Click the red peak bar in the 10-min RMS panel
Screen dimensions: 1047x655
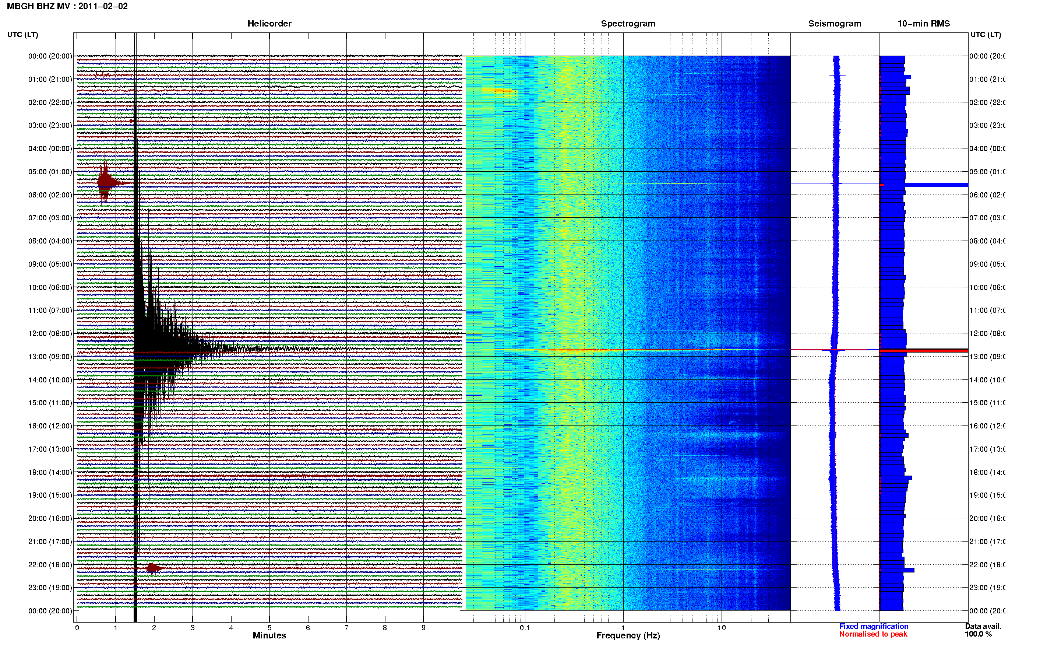[924, 350]
